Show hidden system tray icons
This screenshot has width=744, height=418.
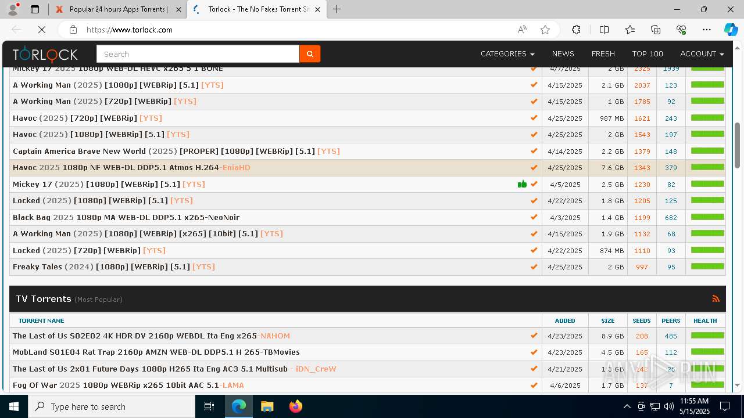tap(627, 406)
